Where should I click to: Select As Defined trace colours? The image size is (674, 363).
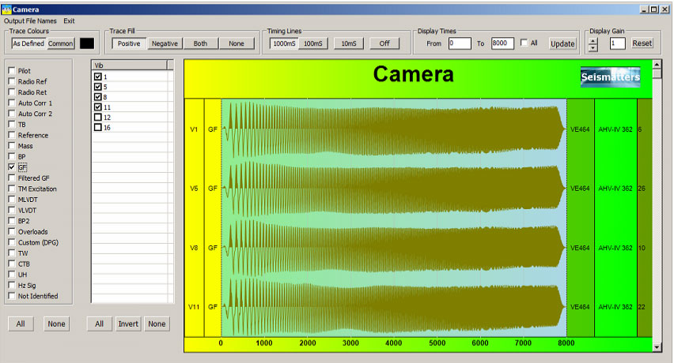click(28, 43)
